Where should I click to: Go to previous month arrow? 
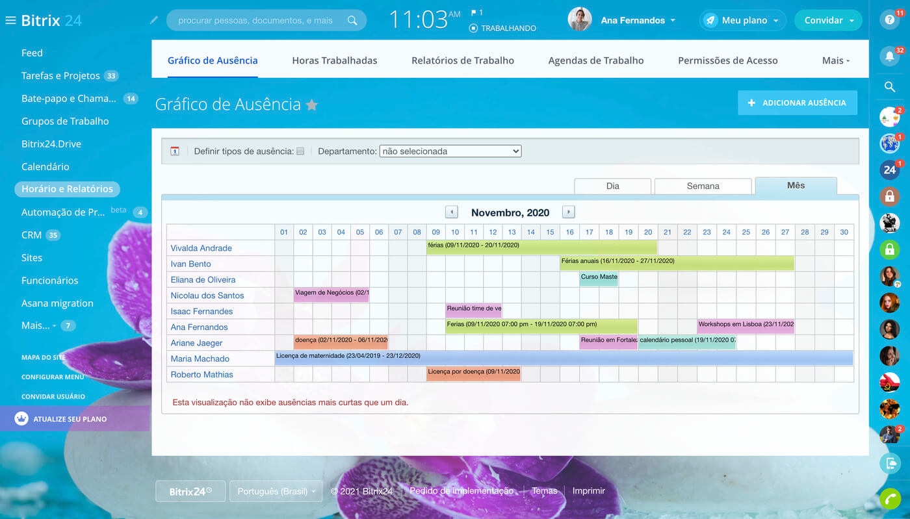[x=452, y=212]
